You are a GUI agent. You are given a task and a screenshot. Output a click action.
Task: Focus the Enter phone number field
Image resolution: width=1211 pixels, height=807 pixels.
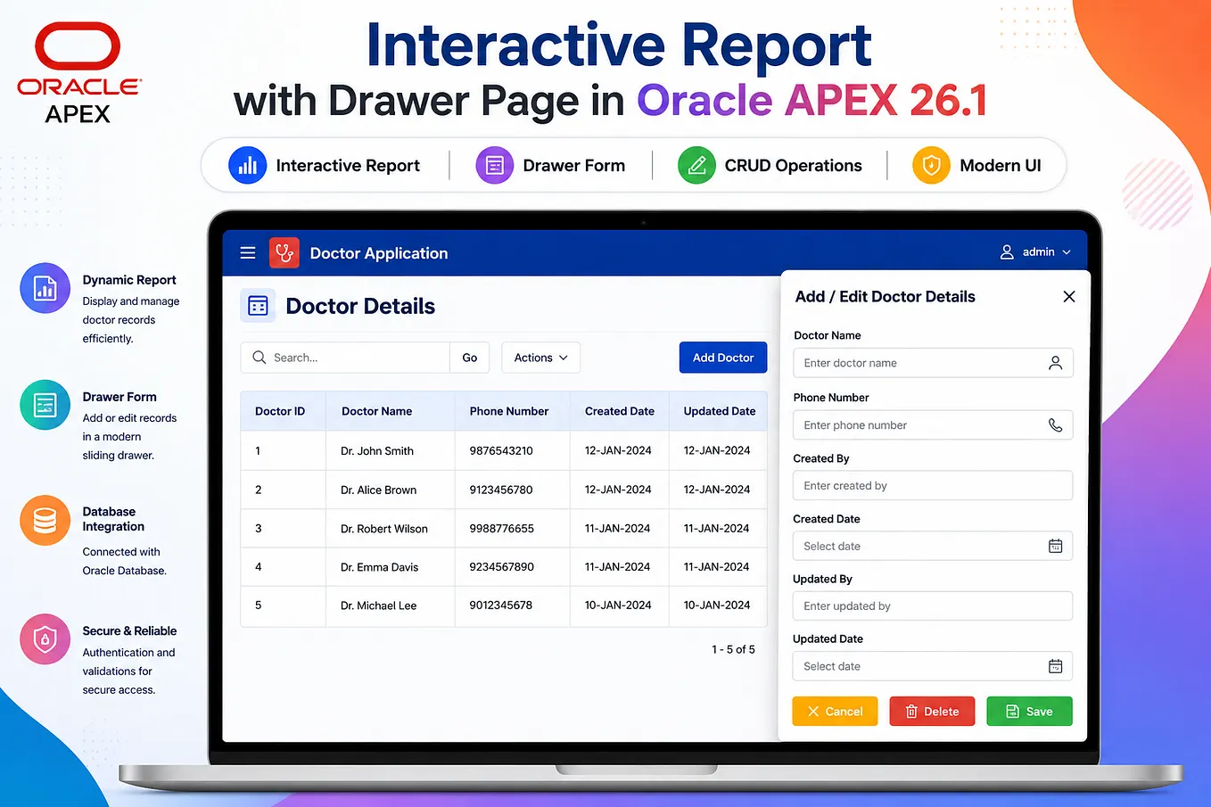(933, 425)
